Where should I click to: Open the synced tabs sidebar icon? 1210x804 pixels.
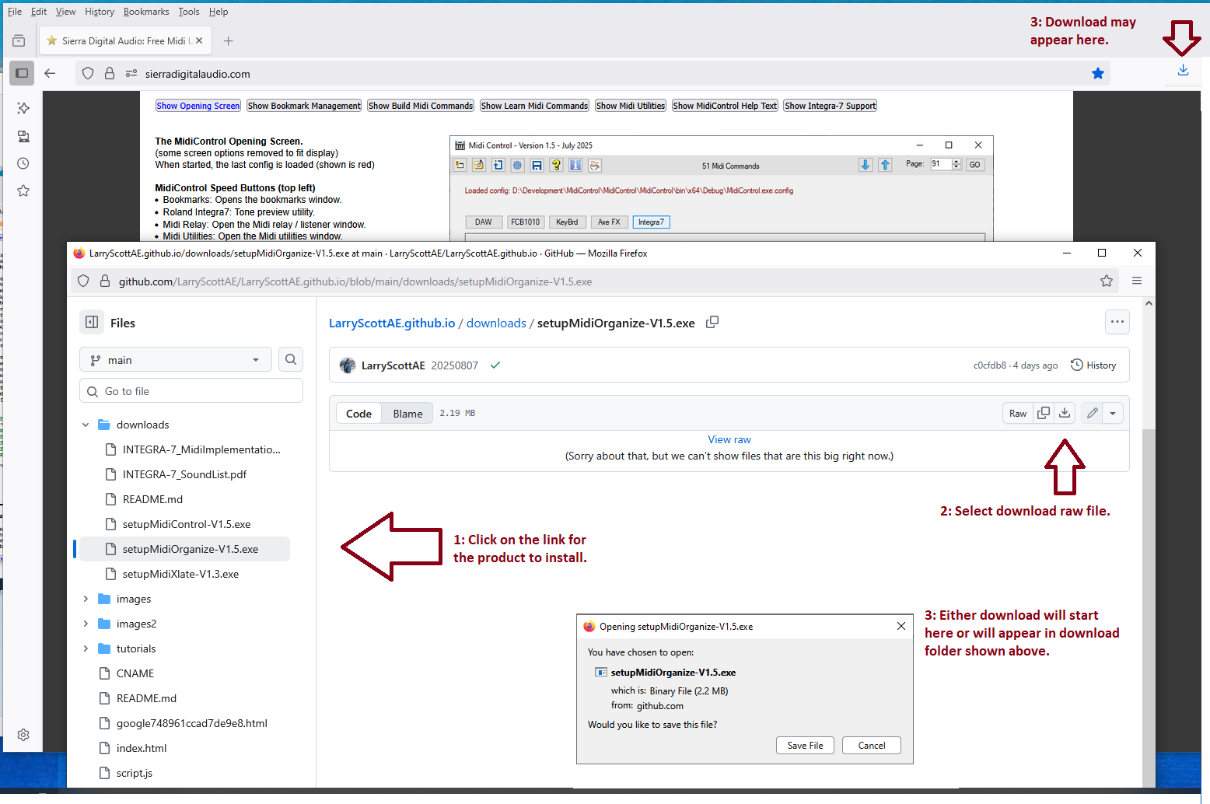point(23,136)
